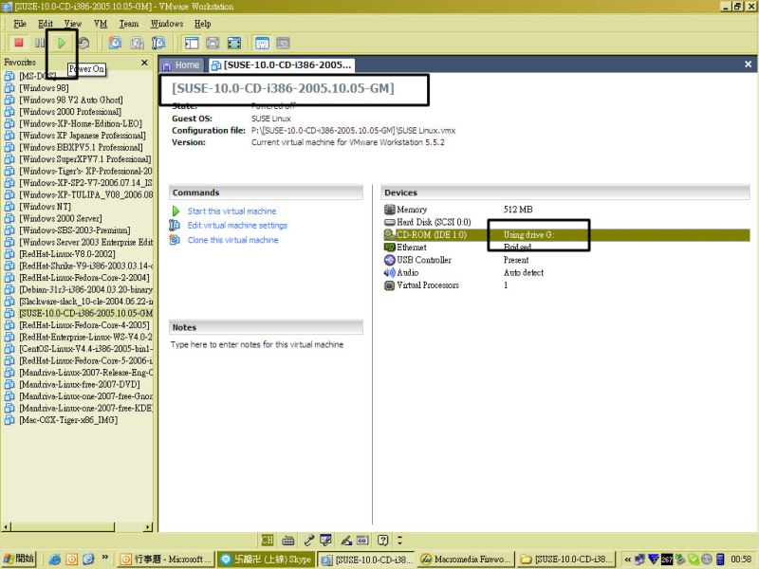Click the language bar help icon
759x569 pixels.
pyautogui.click(x=382, y=540)
